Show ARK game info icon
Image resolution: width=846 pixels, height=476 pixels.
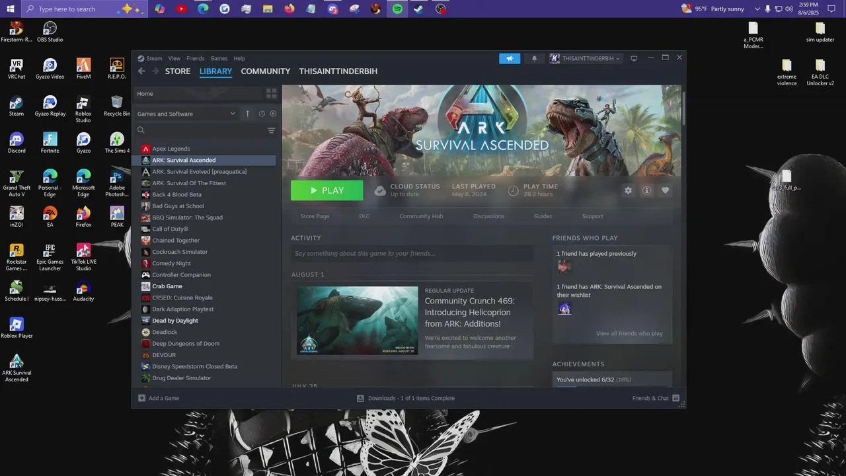[646, 190]
